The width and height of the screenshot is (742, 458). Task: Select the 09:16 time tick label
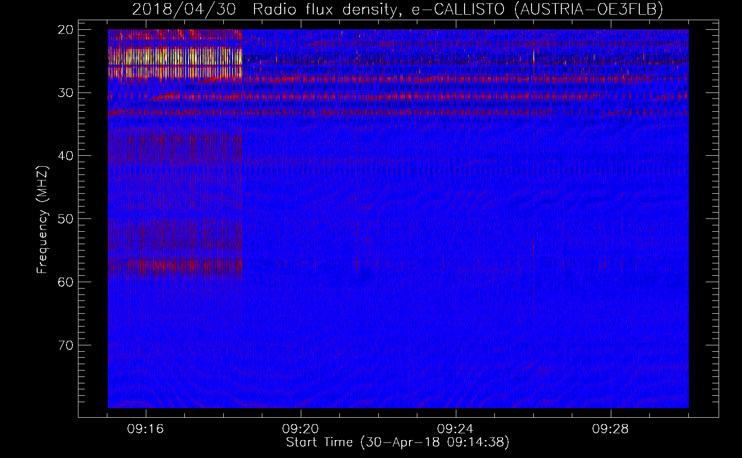(146, 429)
